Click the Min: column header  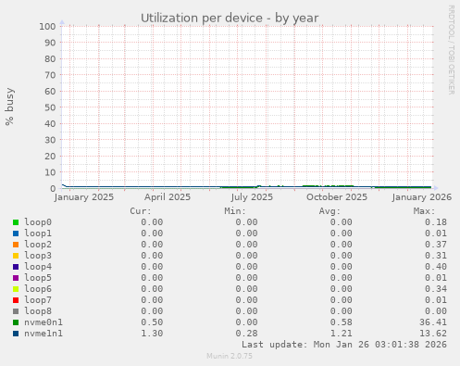[235, 211]
